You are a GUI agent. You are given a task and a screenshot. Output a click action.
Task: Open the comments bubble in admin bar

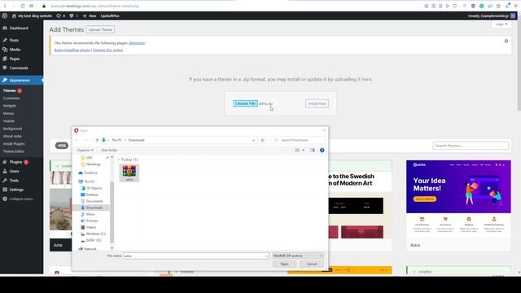[x=73, y=15]
